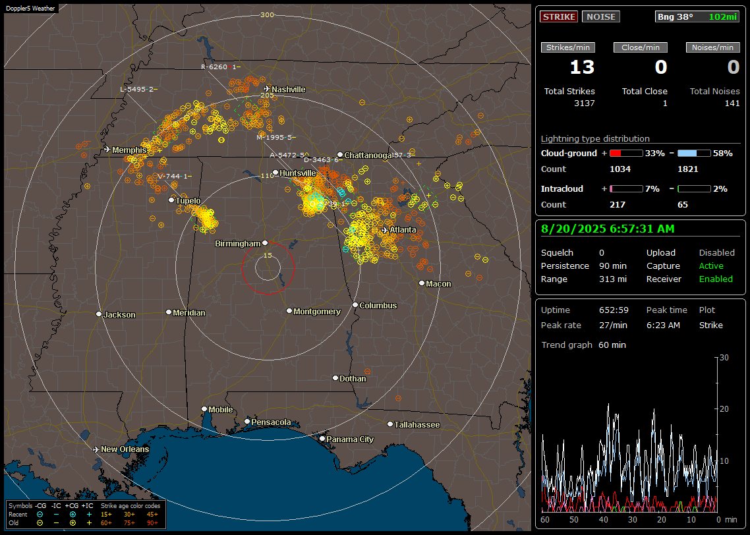Image resolution: width=750 pixels, height=535 pixels.
Task: Click the Dothan city marker dot
Action: click(x=335, y=378)
